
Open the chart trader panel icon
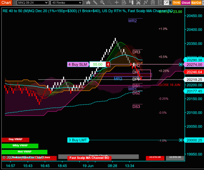tap(131, 3)
